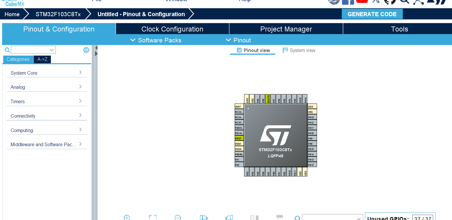Zoom out on the chip pinout

178,218
